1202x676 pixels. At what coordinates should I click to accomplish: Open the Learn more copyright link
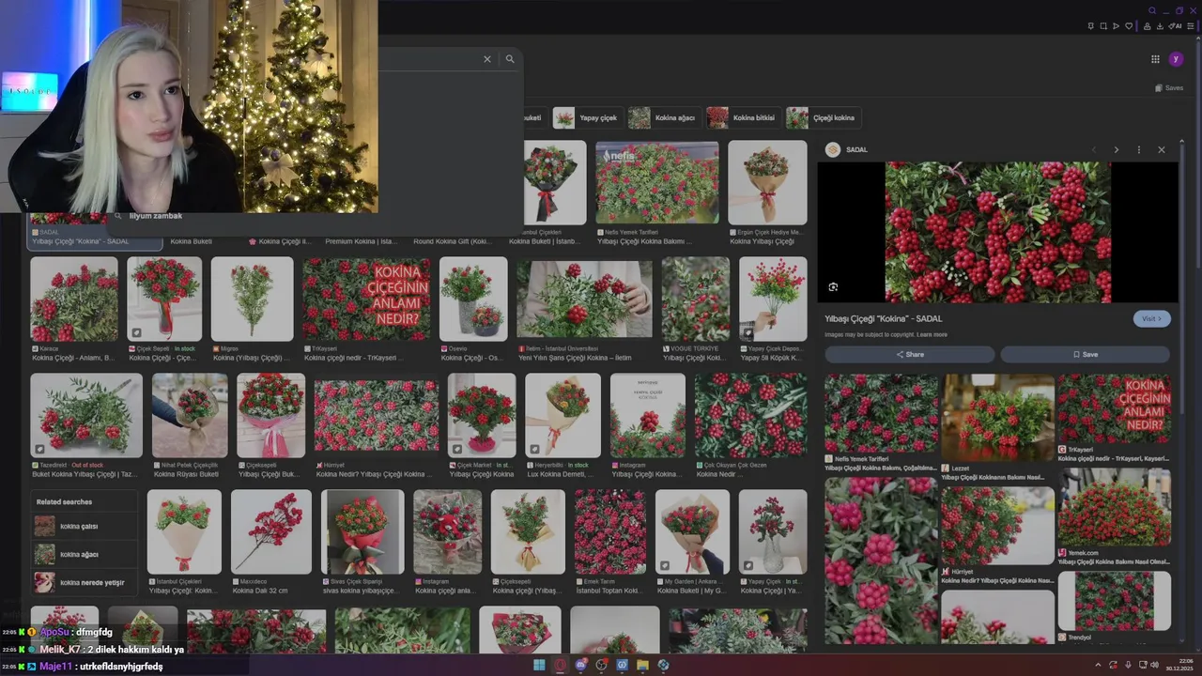(x=932, y=334)
